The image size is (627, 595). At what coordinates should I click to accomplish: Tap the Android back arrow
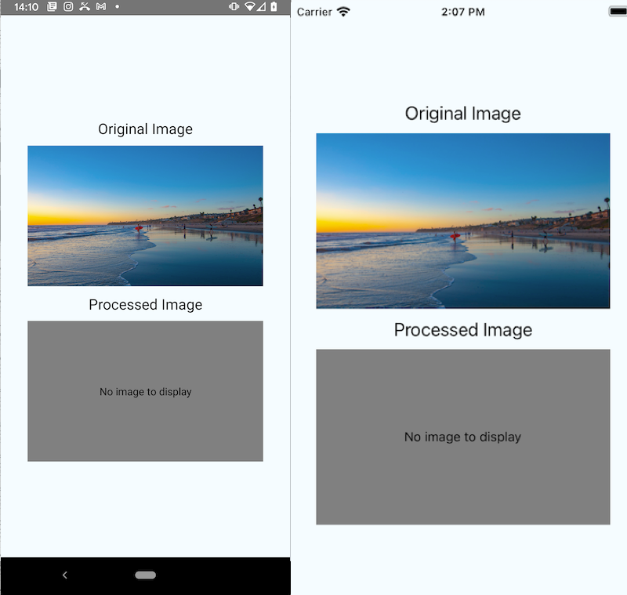tap(65, 575)
